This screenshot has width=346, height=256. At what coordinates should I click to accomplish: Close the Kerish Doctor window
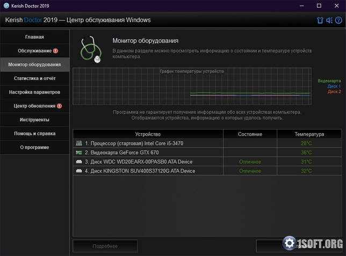coord(336,5)
